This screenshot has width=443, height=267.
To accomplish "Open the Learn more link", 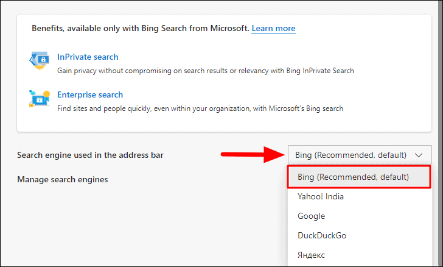I will 273,29.
